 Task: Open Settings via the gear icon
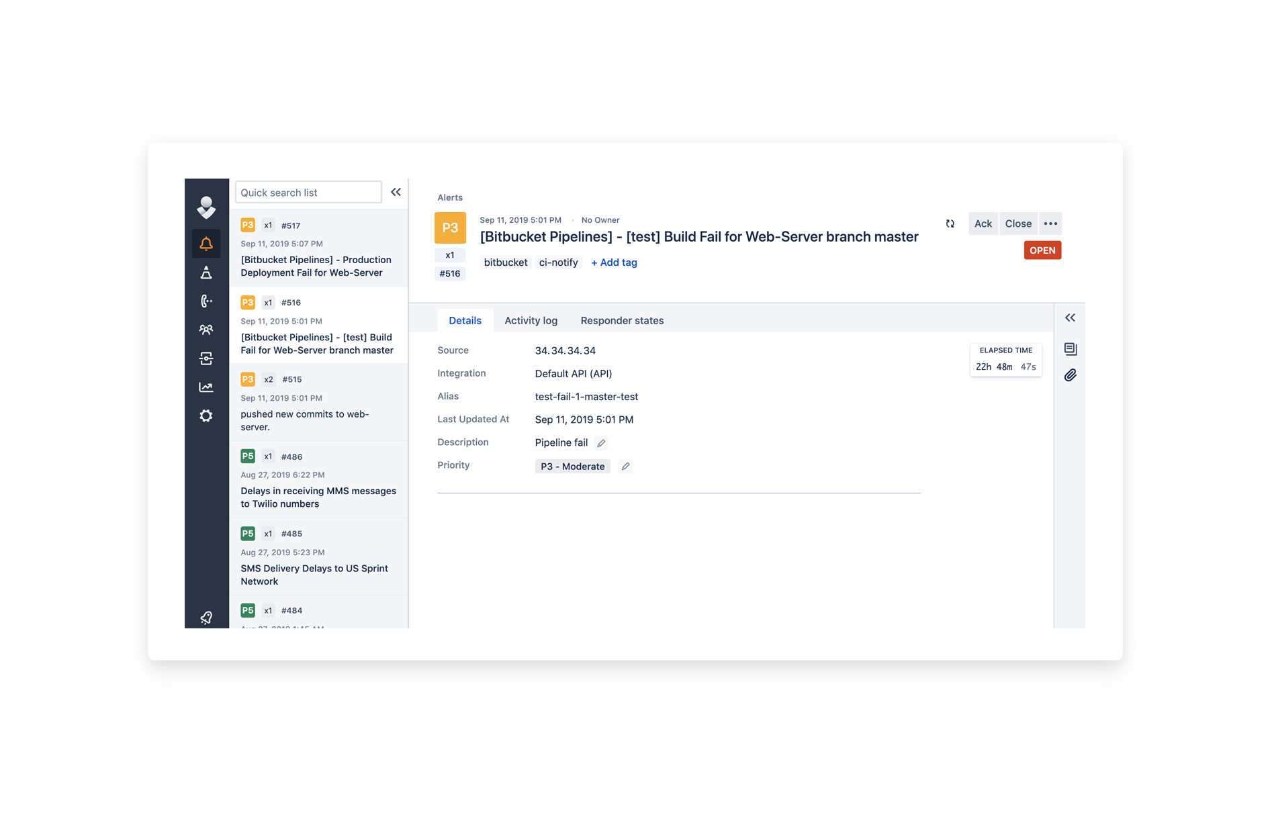(206, 416)
